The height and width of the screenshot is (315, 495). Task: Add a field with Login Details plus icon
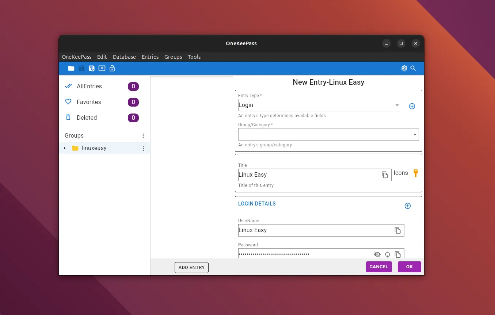pyautogui.click(x=408, y=206)
